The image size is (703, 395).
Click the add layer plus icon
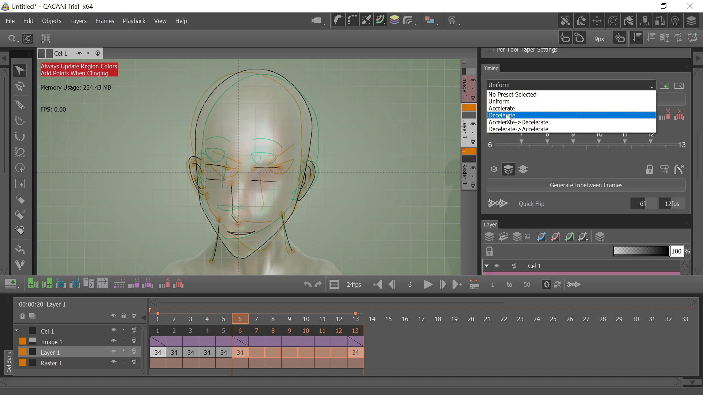pos(11,284)
